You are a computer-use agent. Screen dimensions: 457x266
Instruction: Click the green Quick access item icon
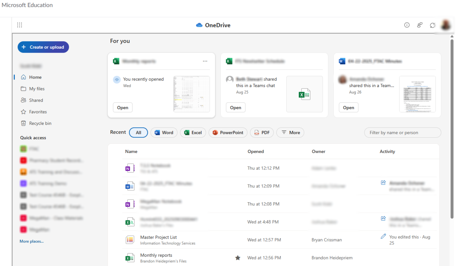pyautogui.click(x=23, y=149)
